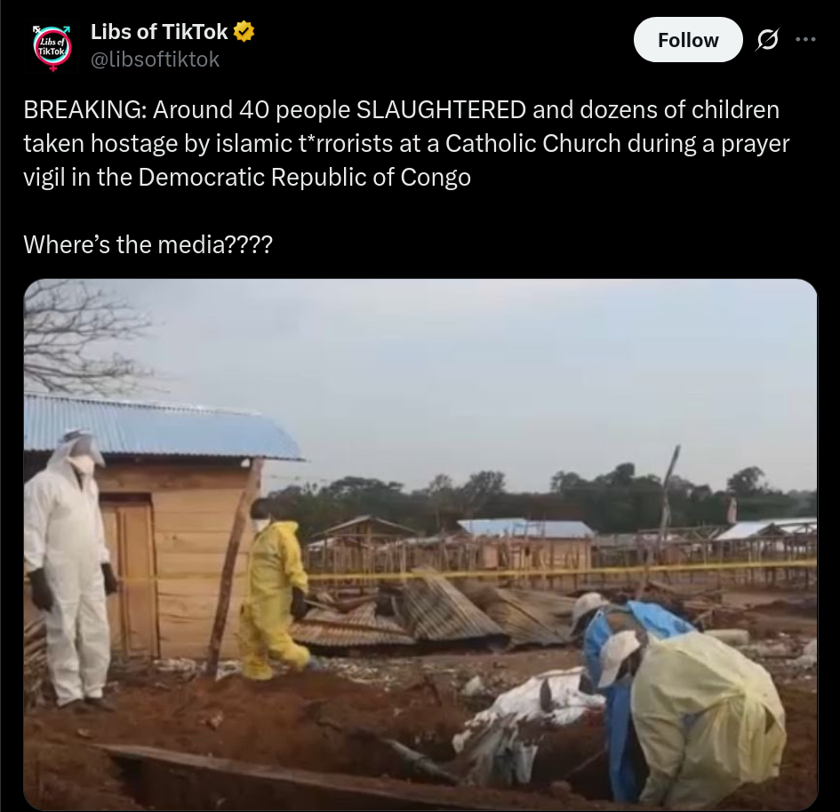
Task: Click the person in yellow suit in photo
Action: click(x=275, y=591)
